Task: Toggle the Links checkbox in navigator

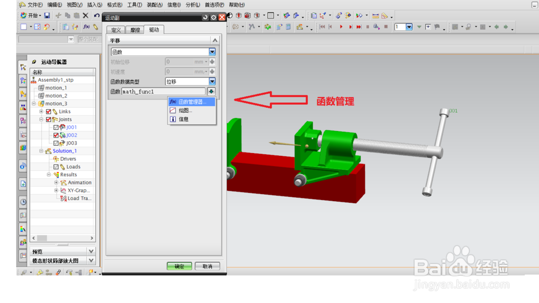Action: pos(49,112)
